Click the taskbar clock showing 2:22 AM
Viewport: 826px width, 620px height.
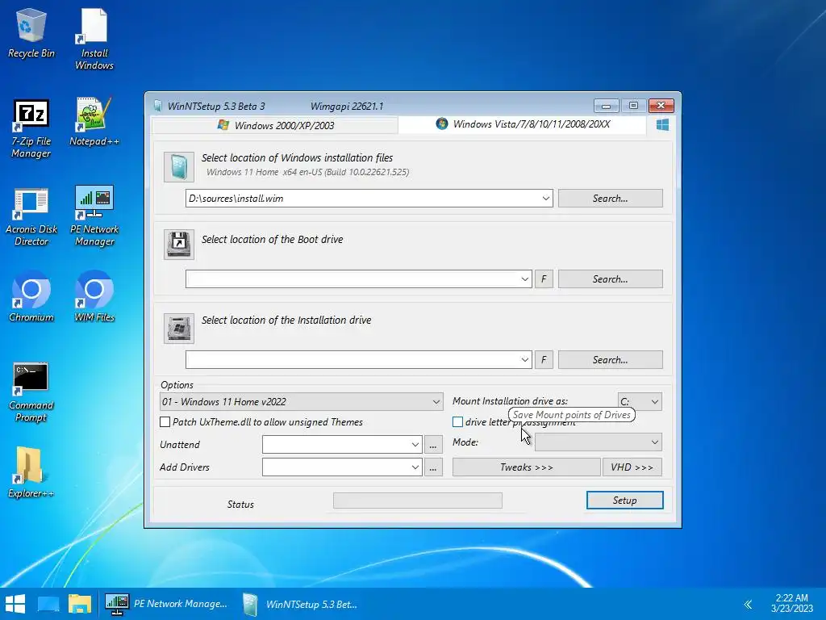[x=792, y=603]
